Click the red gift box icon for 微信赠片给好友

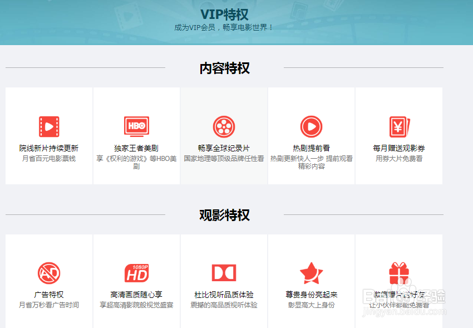pos(399,273)
